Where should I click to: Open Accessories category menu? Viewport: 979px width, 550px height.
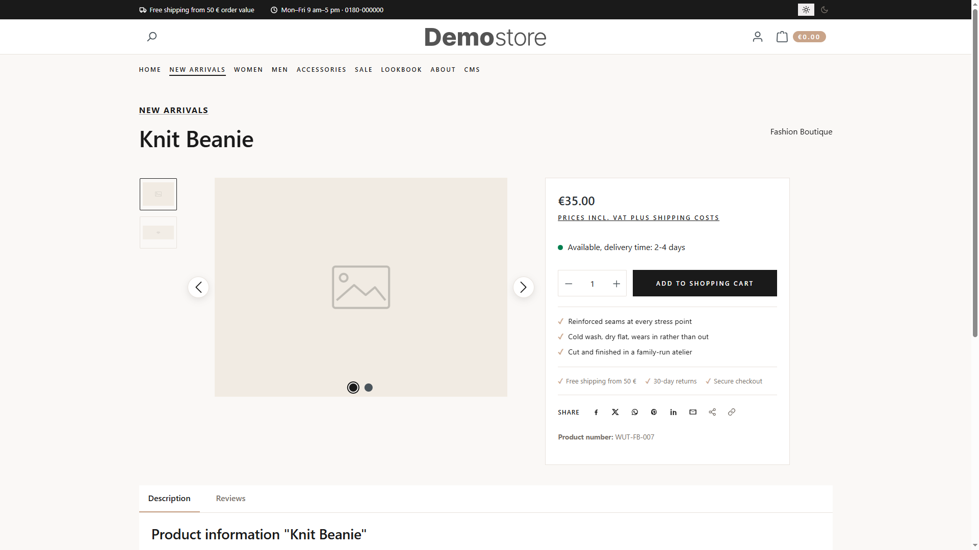point(322,70)
